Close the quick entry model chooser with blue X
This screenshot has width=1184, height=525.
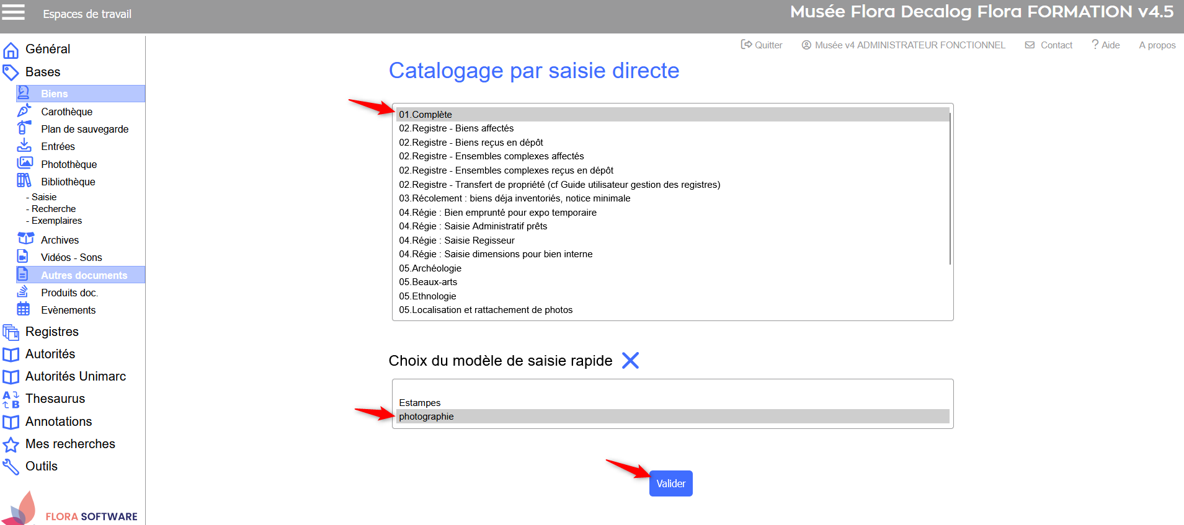tap(630, 361)
